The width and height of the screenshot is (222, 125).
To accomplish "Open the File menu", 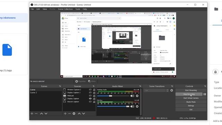I will coord(32,9).
